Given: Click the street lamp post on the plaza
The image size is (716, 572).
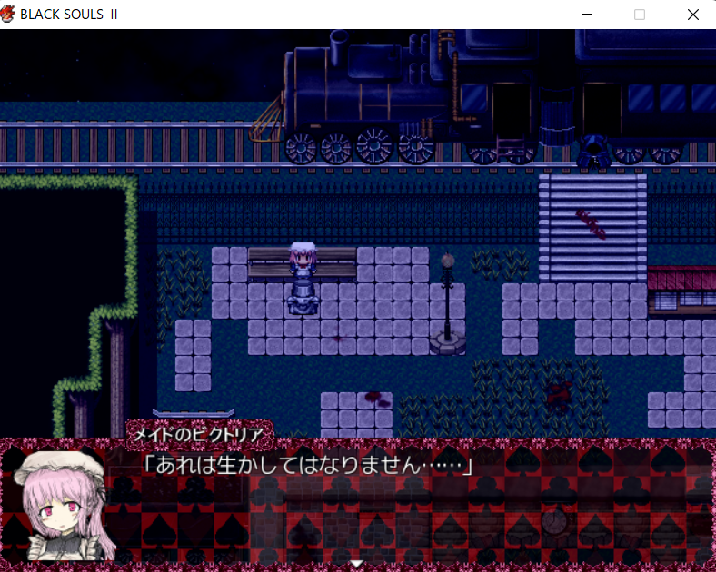Looking at the screenshot, I should pos(447,303).
